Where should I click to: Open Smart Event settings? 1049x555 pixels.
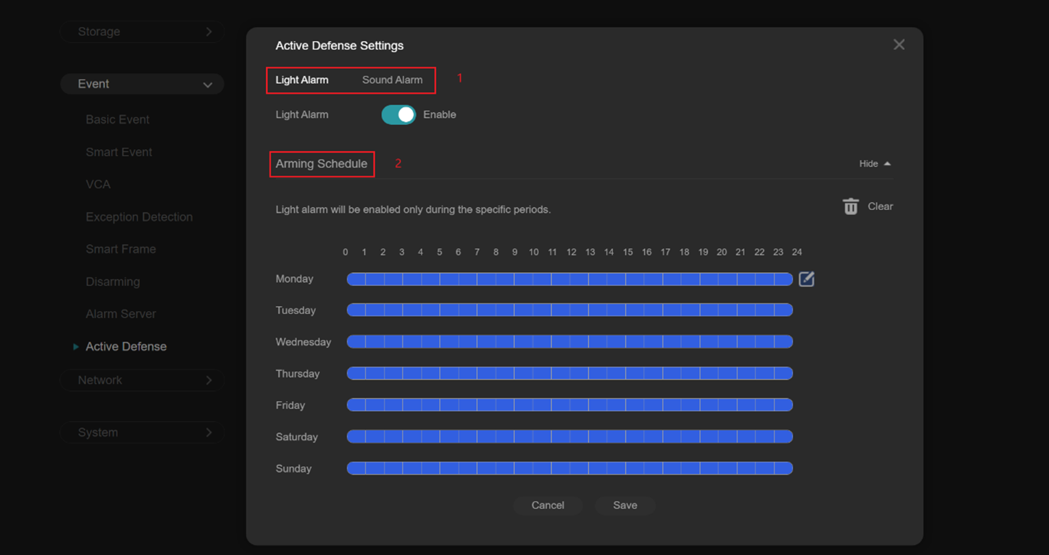119,152
